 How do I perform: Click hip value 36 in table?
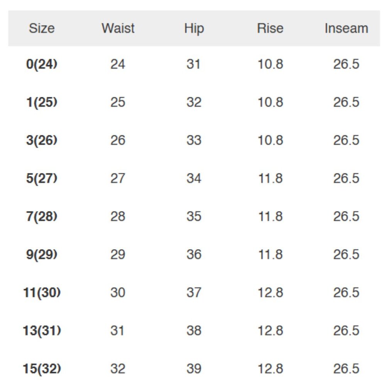pos(194,254)
